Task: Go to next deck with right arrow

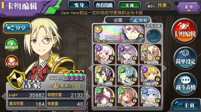Action: point(165,68)
